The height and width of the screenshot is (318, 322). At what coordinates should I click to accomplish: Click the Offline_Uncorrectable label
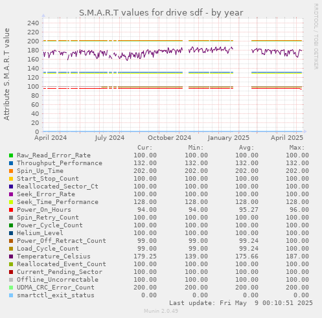(58, 280)
